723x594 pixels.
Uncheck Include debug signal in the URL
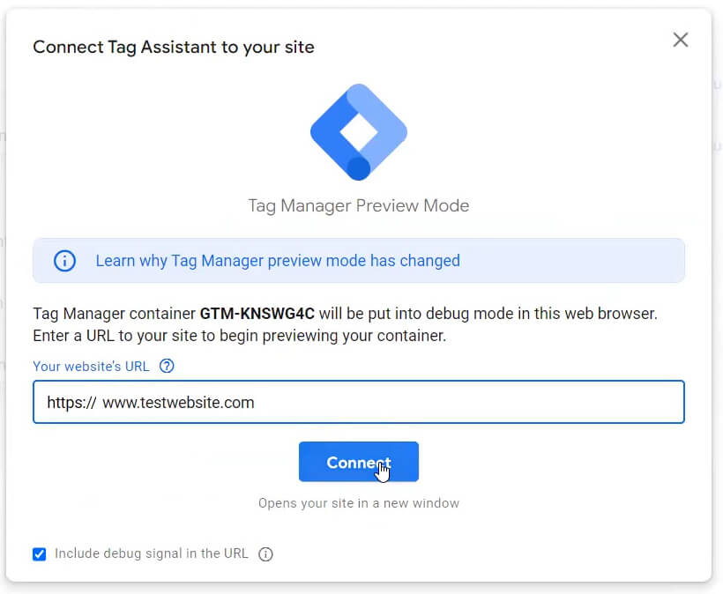[40, 554]
